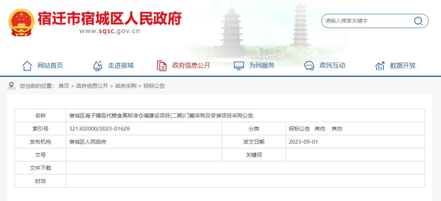Click the chat bubble icon beside 政民互动
441x201 pixels.
click(309, 66)
